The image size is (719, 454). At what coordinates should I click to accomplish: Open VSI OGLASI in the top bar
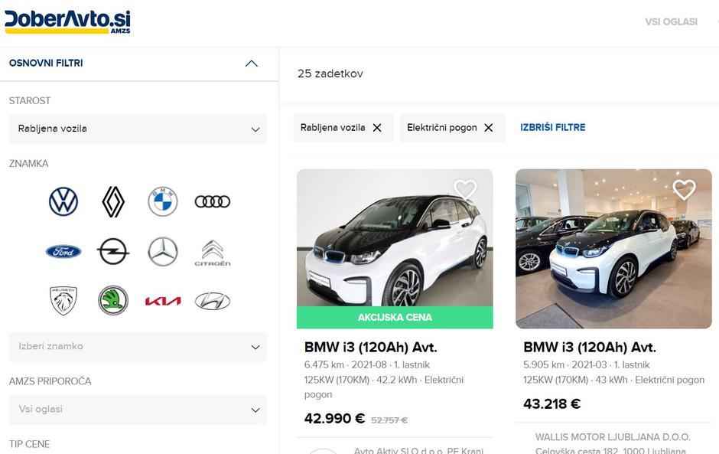coord(673,21)
